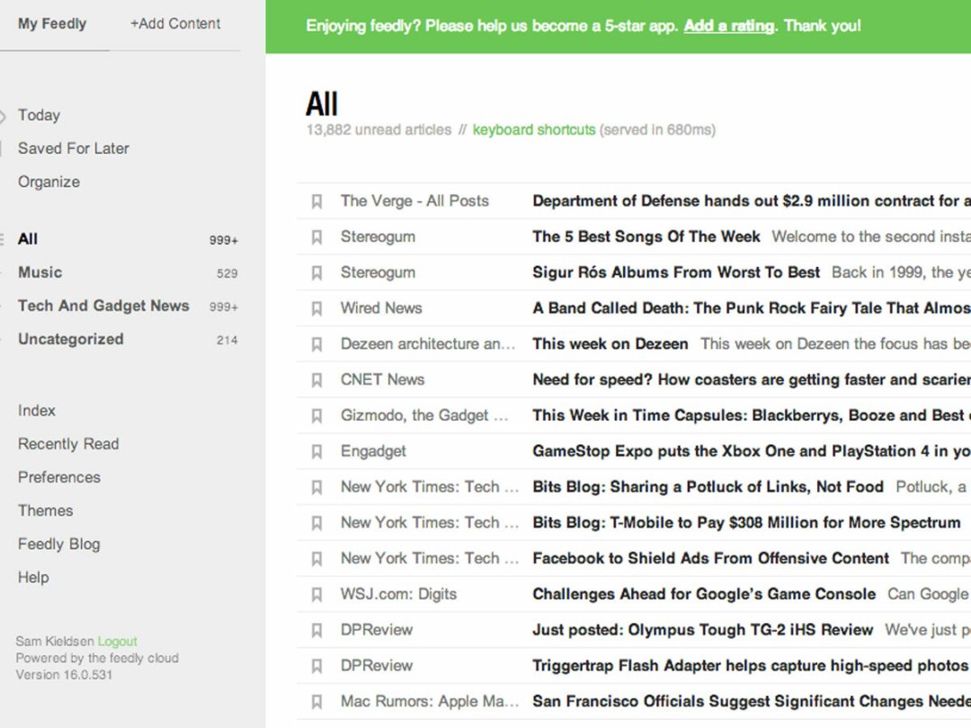The image size is (971, 728).
Task: Bookmark The Verge Department of Defense article
Action: point(316,201)
